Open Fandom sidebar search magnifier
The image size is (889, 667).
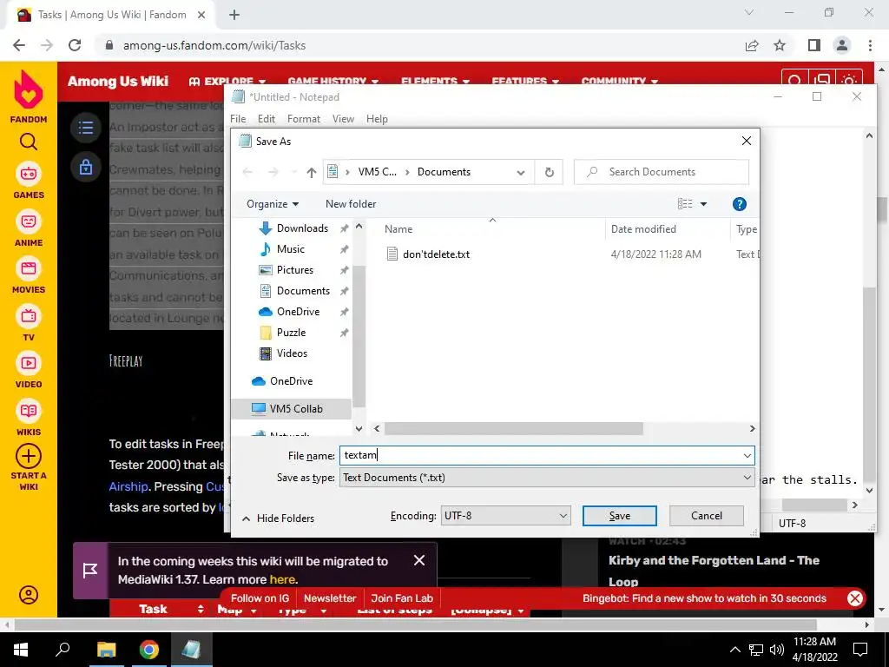coord(29,142)
